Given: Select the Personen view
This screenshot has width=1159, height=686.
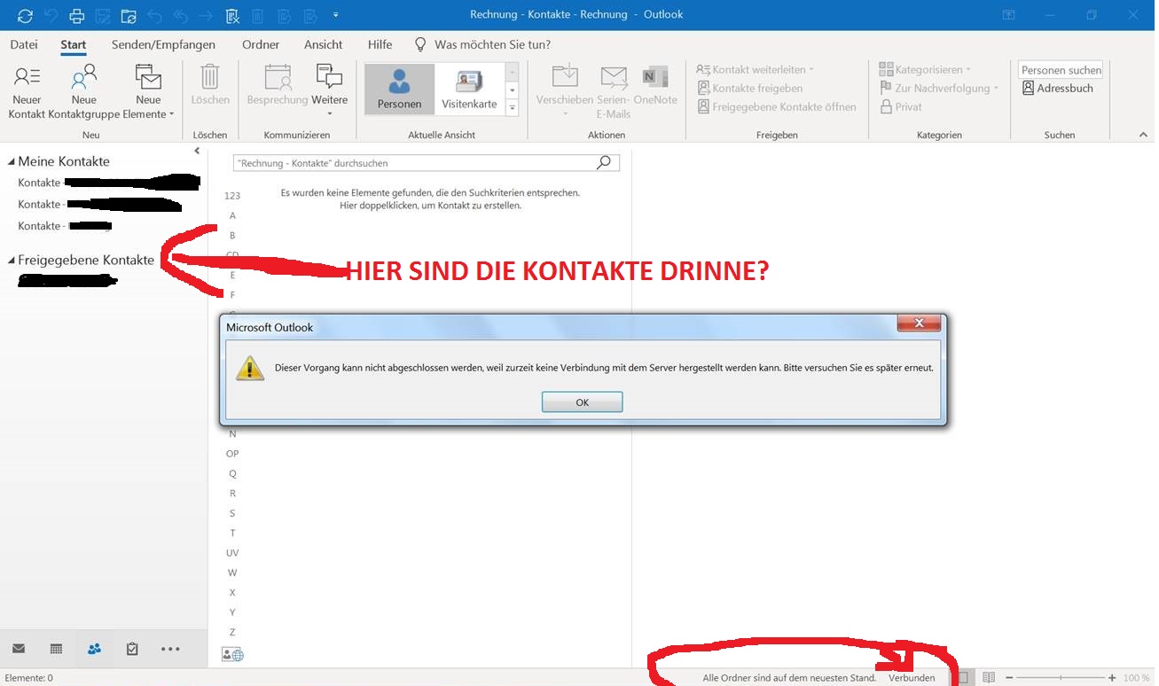Looking at the screenshot, I should click(400, 89).
